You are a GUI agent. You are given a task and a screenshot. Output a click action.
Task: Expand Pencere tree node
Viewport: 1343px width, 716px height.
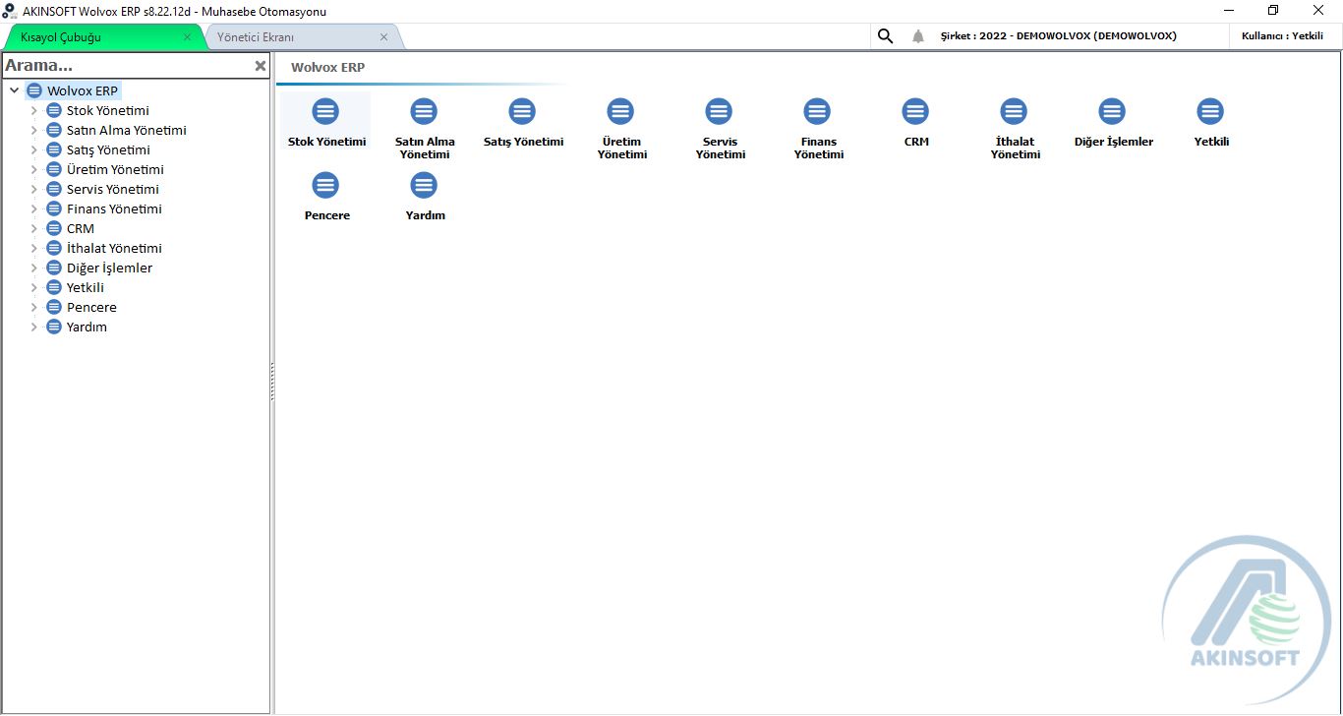(33, 307)
